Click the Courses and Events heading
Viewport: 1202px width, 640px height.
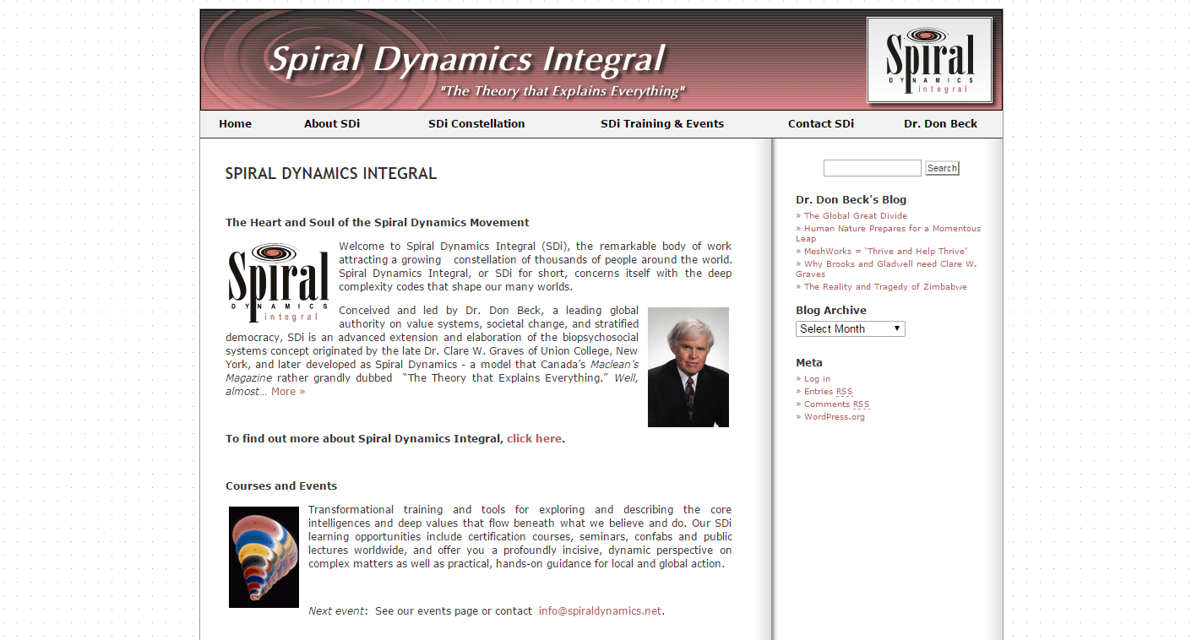point(281,486)
